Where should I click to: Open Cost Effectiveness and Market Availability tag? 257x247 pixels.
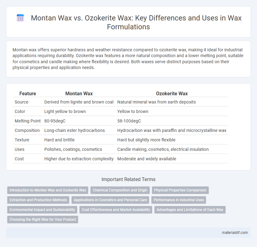click(x=116, y=210)
